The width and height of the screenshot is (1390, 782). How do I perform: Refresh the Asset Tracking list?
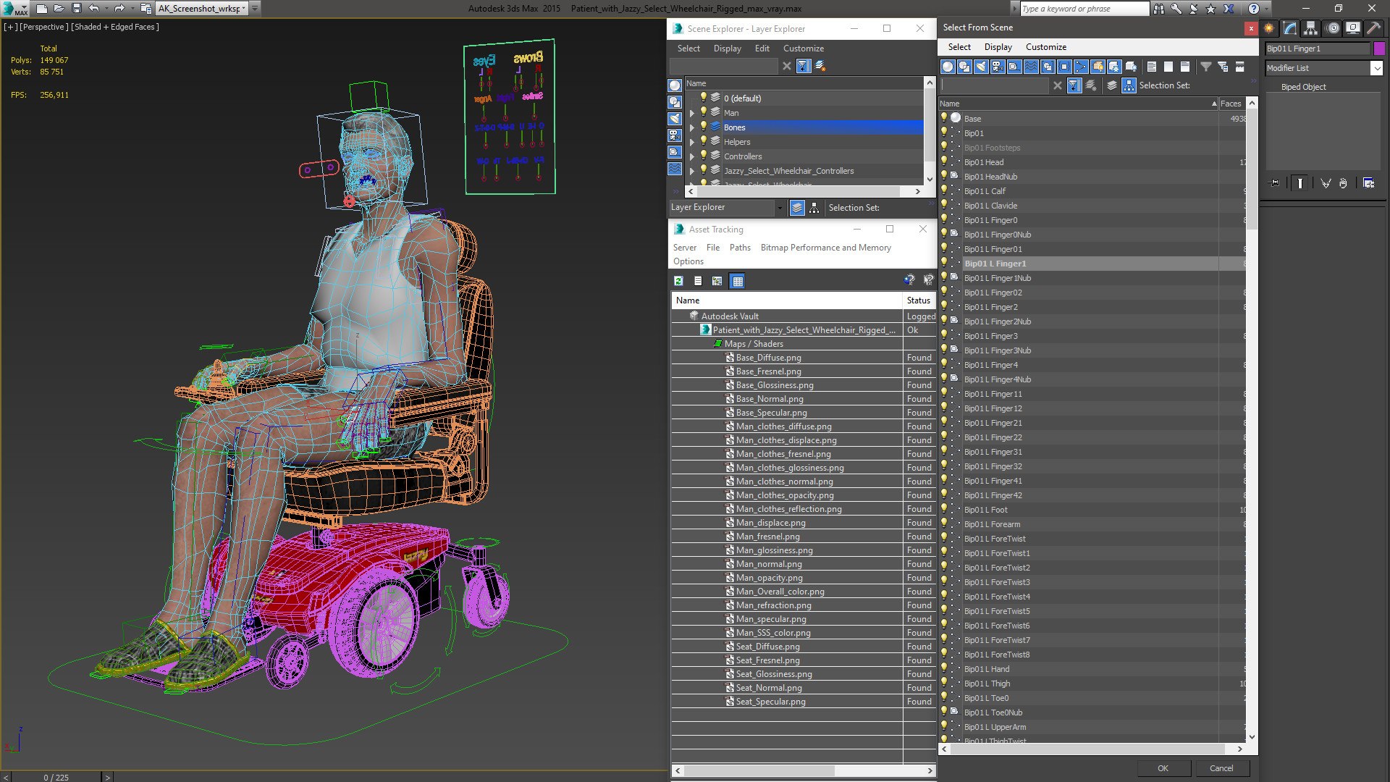click(x=678, y=281)
